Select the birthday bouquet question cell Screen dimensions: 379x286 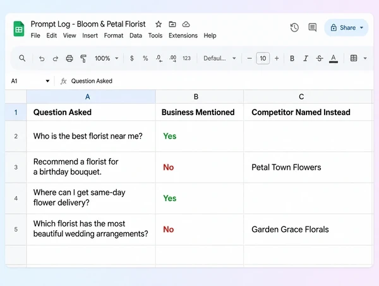[x=91, y=167]
